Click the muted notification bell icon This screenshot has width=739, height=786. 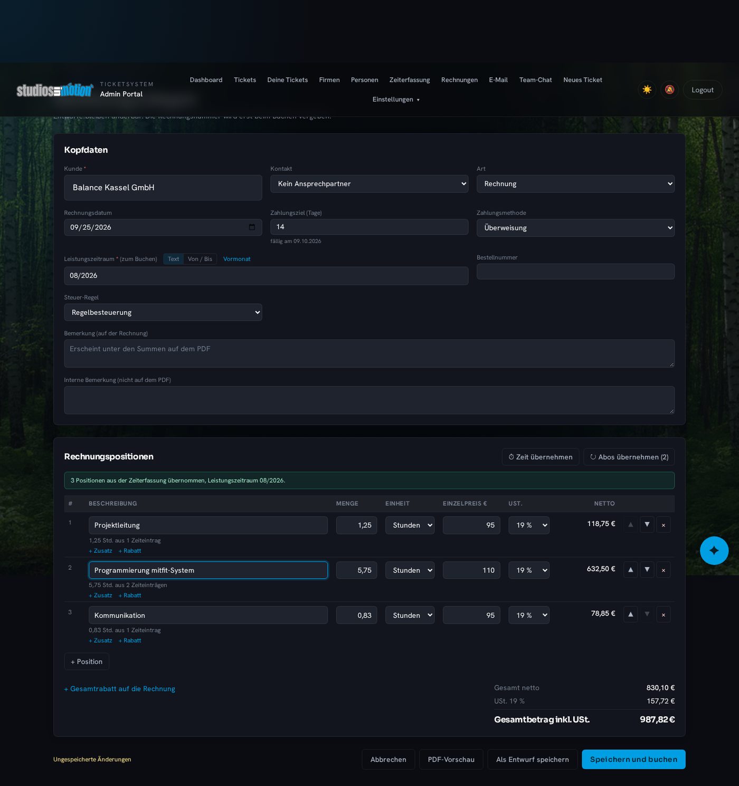pyautogui.click(x=669, y=90)
